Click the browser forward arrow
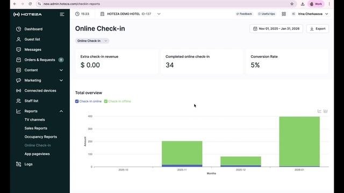The image size is (344, 193). [23, 4]
